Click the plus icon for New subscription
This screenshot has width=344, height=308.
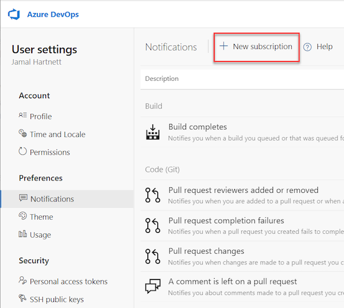[223, 46]
